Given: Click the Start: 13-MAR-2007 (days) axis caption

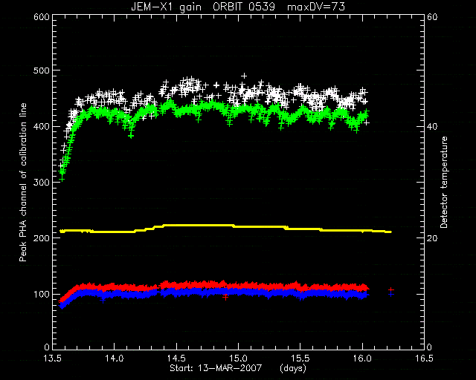Looking at the screenshot, I should coord(238,368).
